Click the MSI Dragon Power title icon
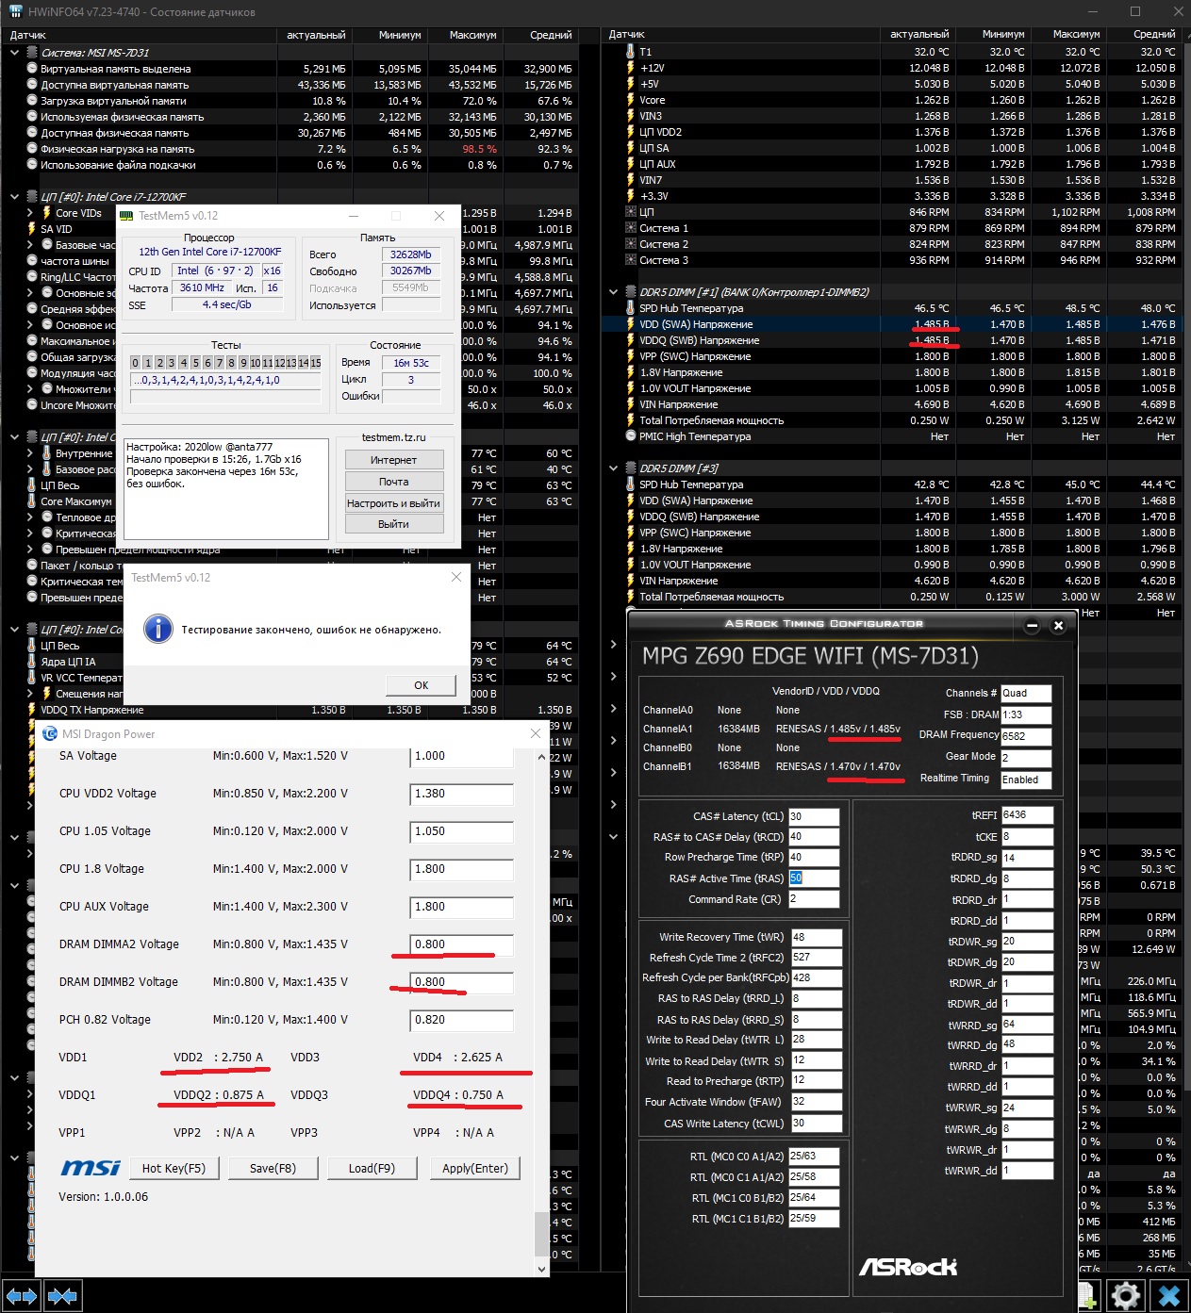 (50, 733)
